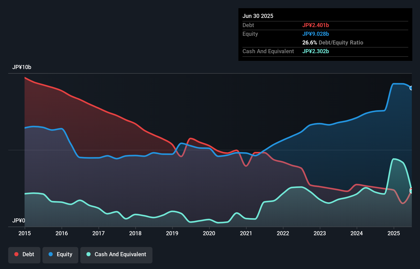Image resolution: width=420 pixels, height=269 pixels.
Task: Click the blue Equity legend dot
Action: tap(51, 254)
